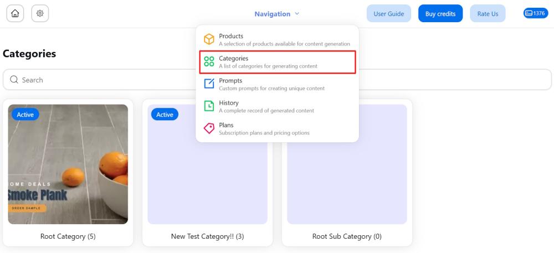
Task: Collapse the Navigation dropdown
Action: (277, 14)
